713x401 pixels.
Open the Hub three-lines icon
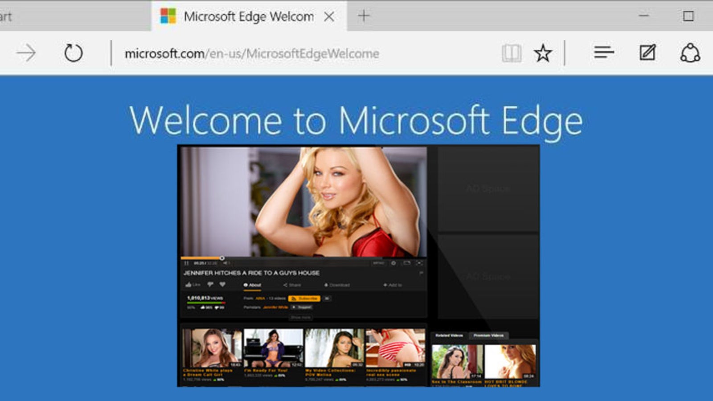604,53
